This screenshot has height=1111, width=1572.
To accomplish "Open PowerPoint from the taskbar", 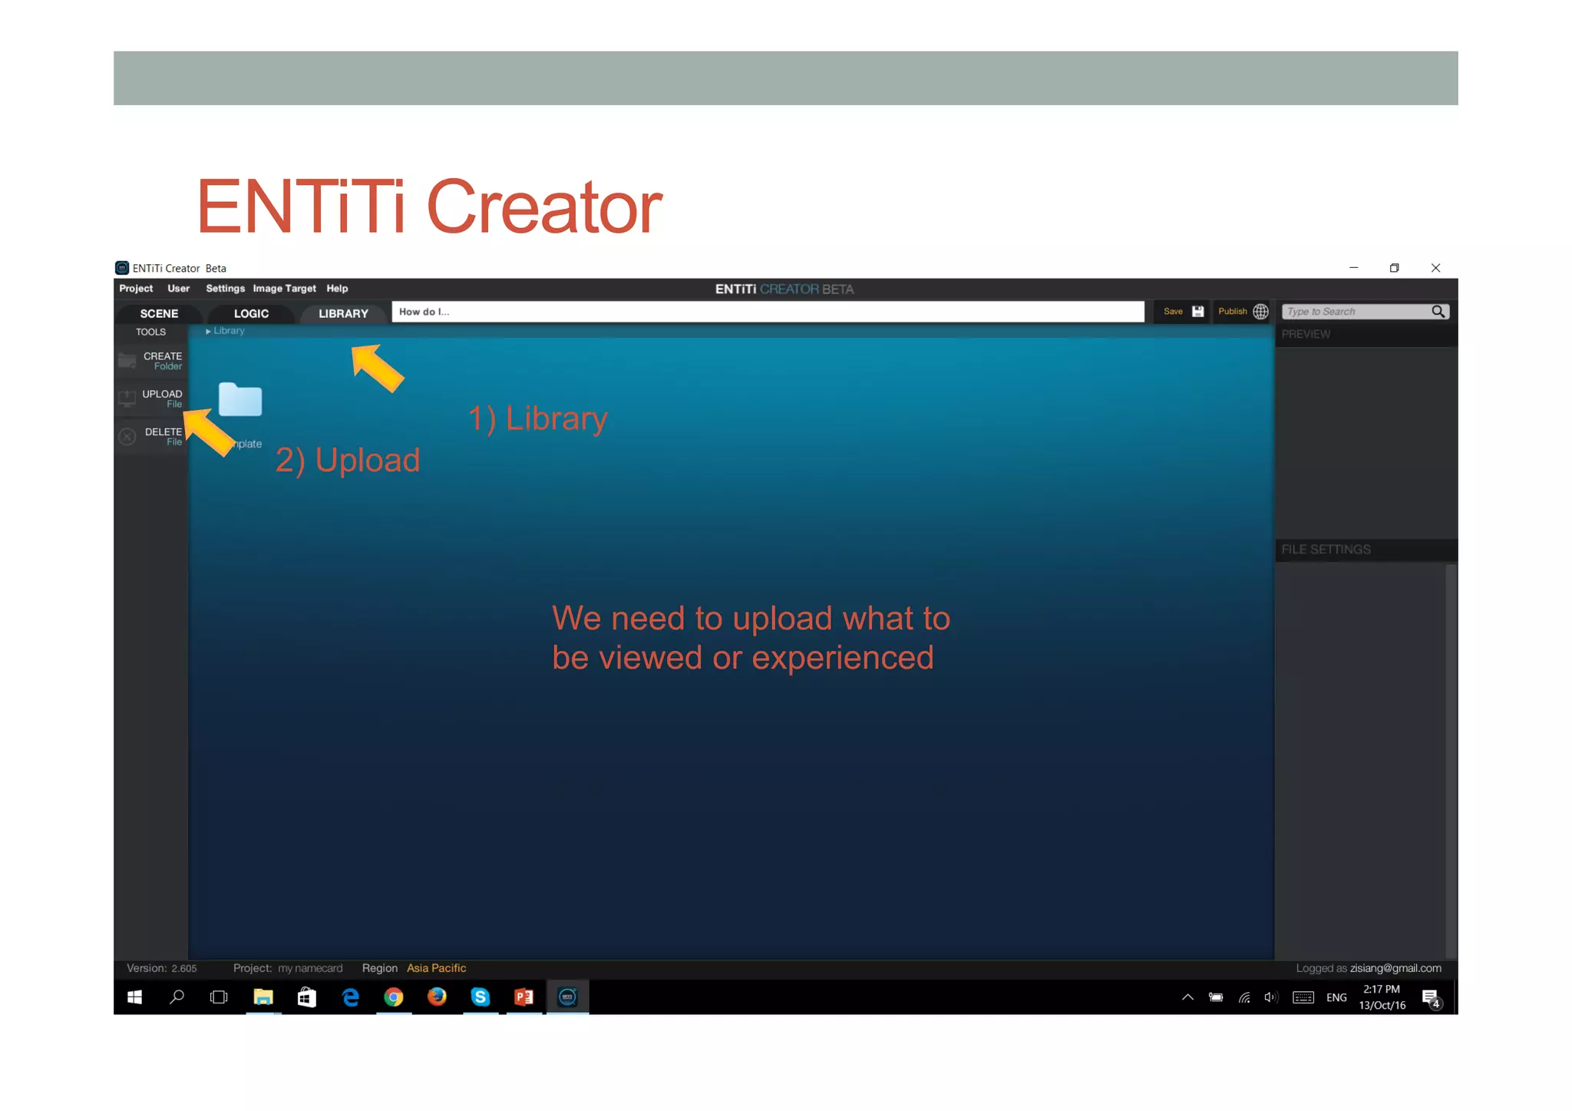I will pyautogui.click(x=523, y=997).
